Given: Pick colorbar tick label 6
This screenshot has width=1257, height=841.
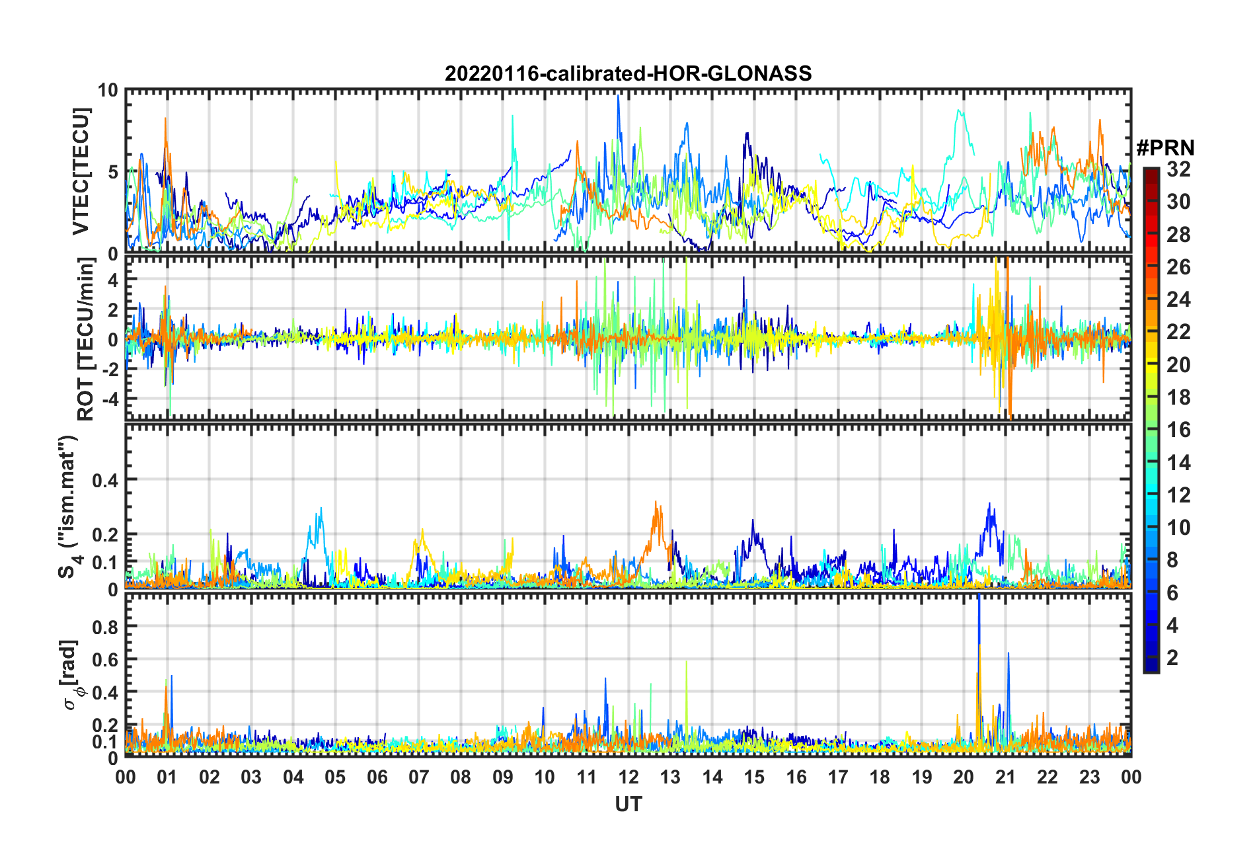Looking at the screenshot, I should [1172, 592].
